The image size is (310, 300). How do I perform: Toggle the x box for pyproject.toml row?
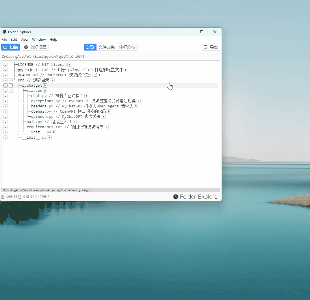tap(5, 70)
